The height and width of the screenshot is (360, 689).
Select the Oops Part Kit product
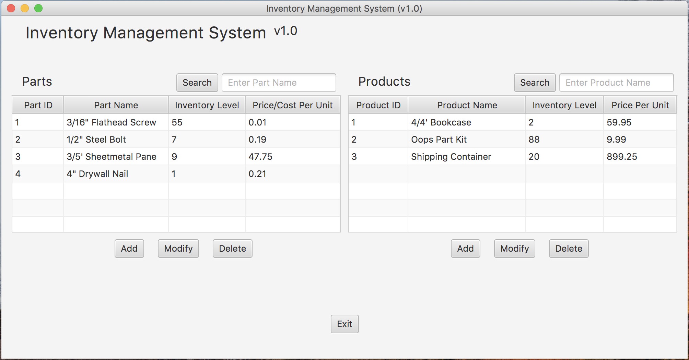tap(513, 140)
